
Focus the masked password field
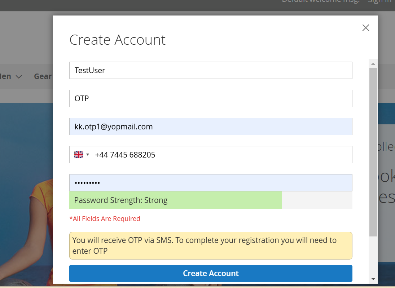click(x=210, y=183)
